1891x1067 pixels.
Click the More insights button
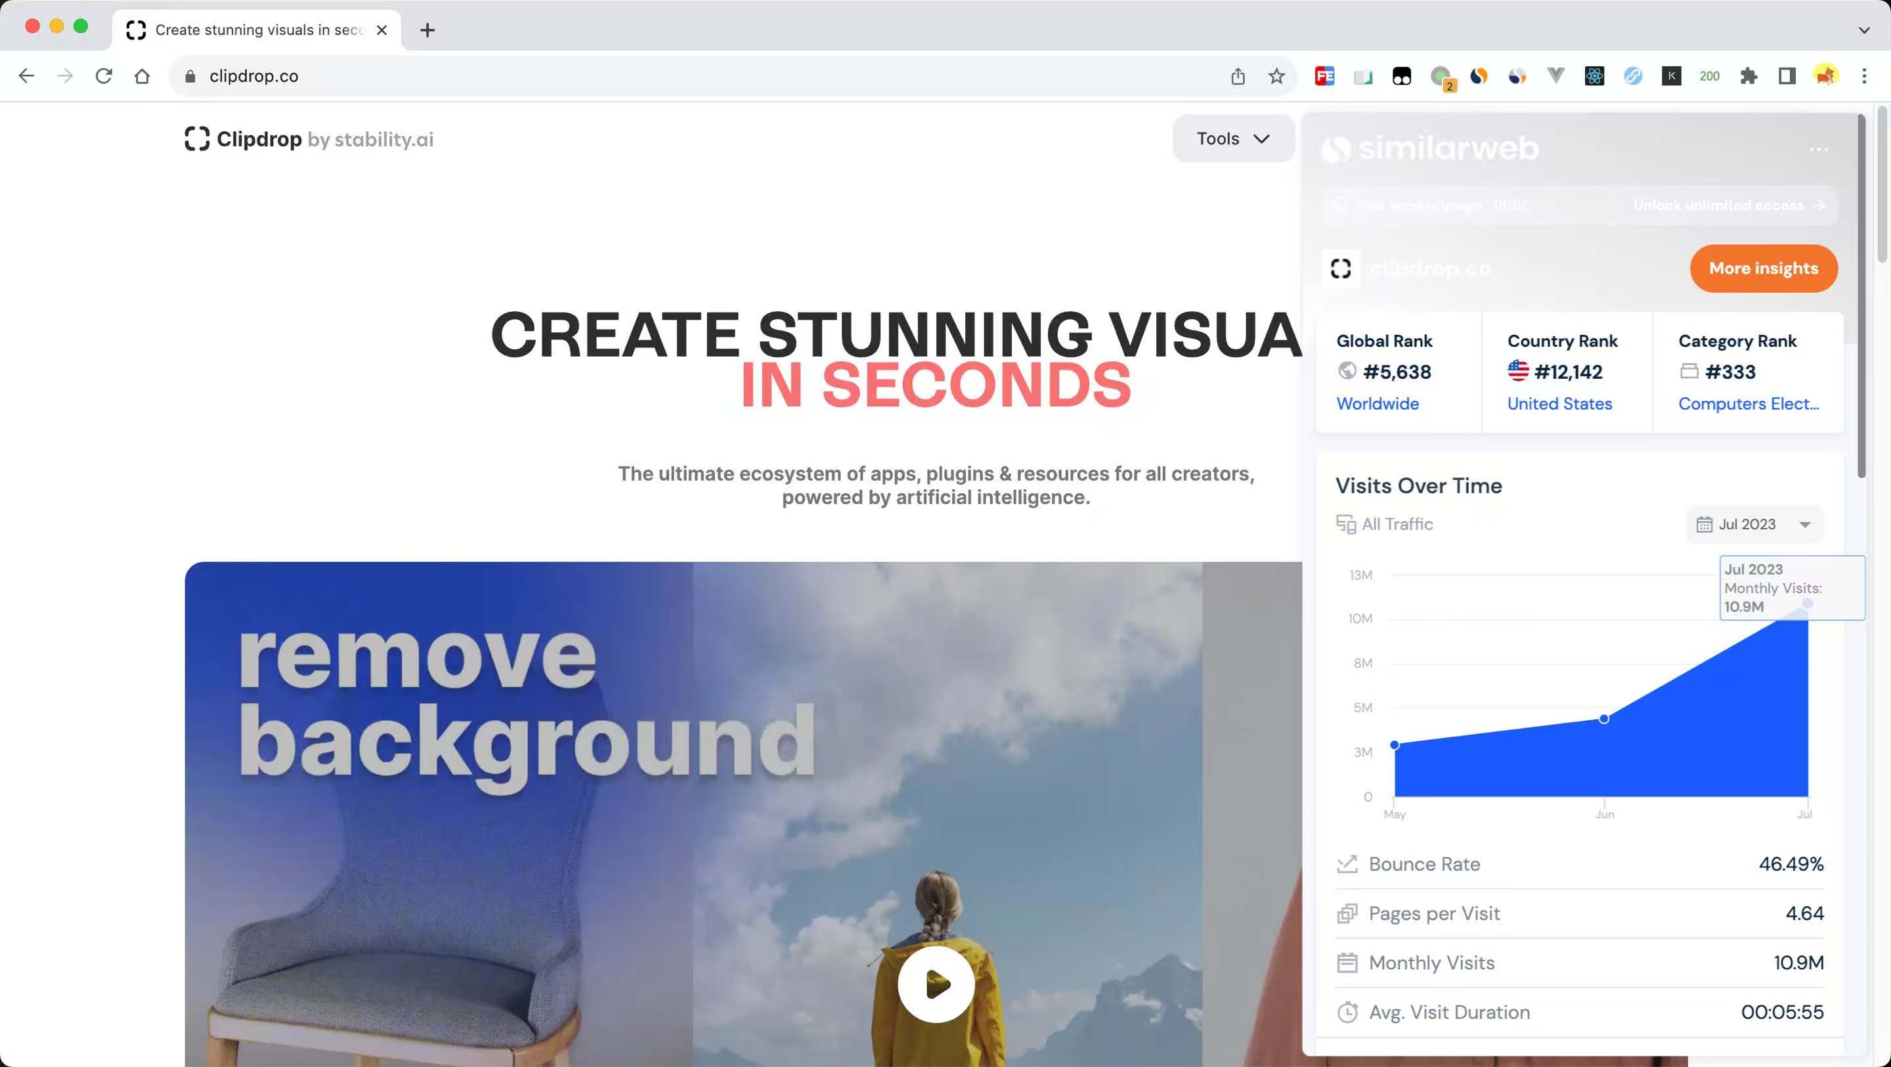point(1763,268)
